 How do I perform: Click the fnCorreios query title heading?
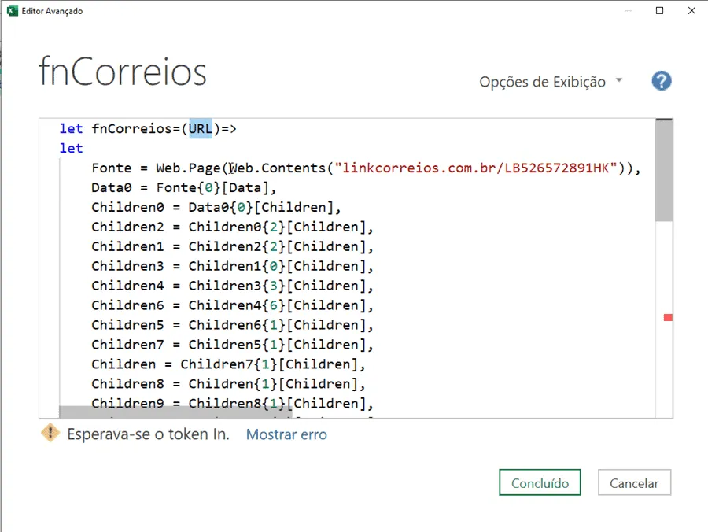tap(123, 71)
